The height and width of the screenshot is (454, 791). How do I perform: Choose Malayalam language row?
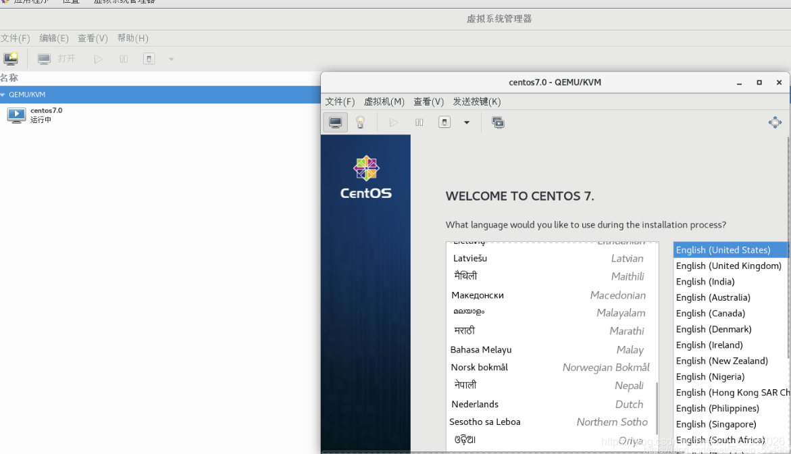[x=551, y=313]
